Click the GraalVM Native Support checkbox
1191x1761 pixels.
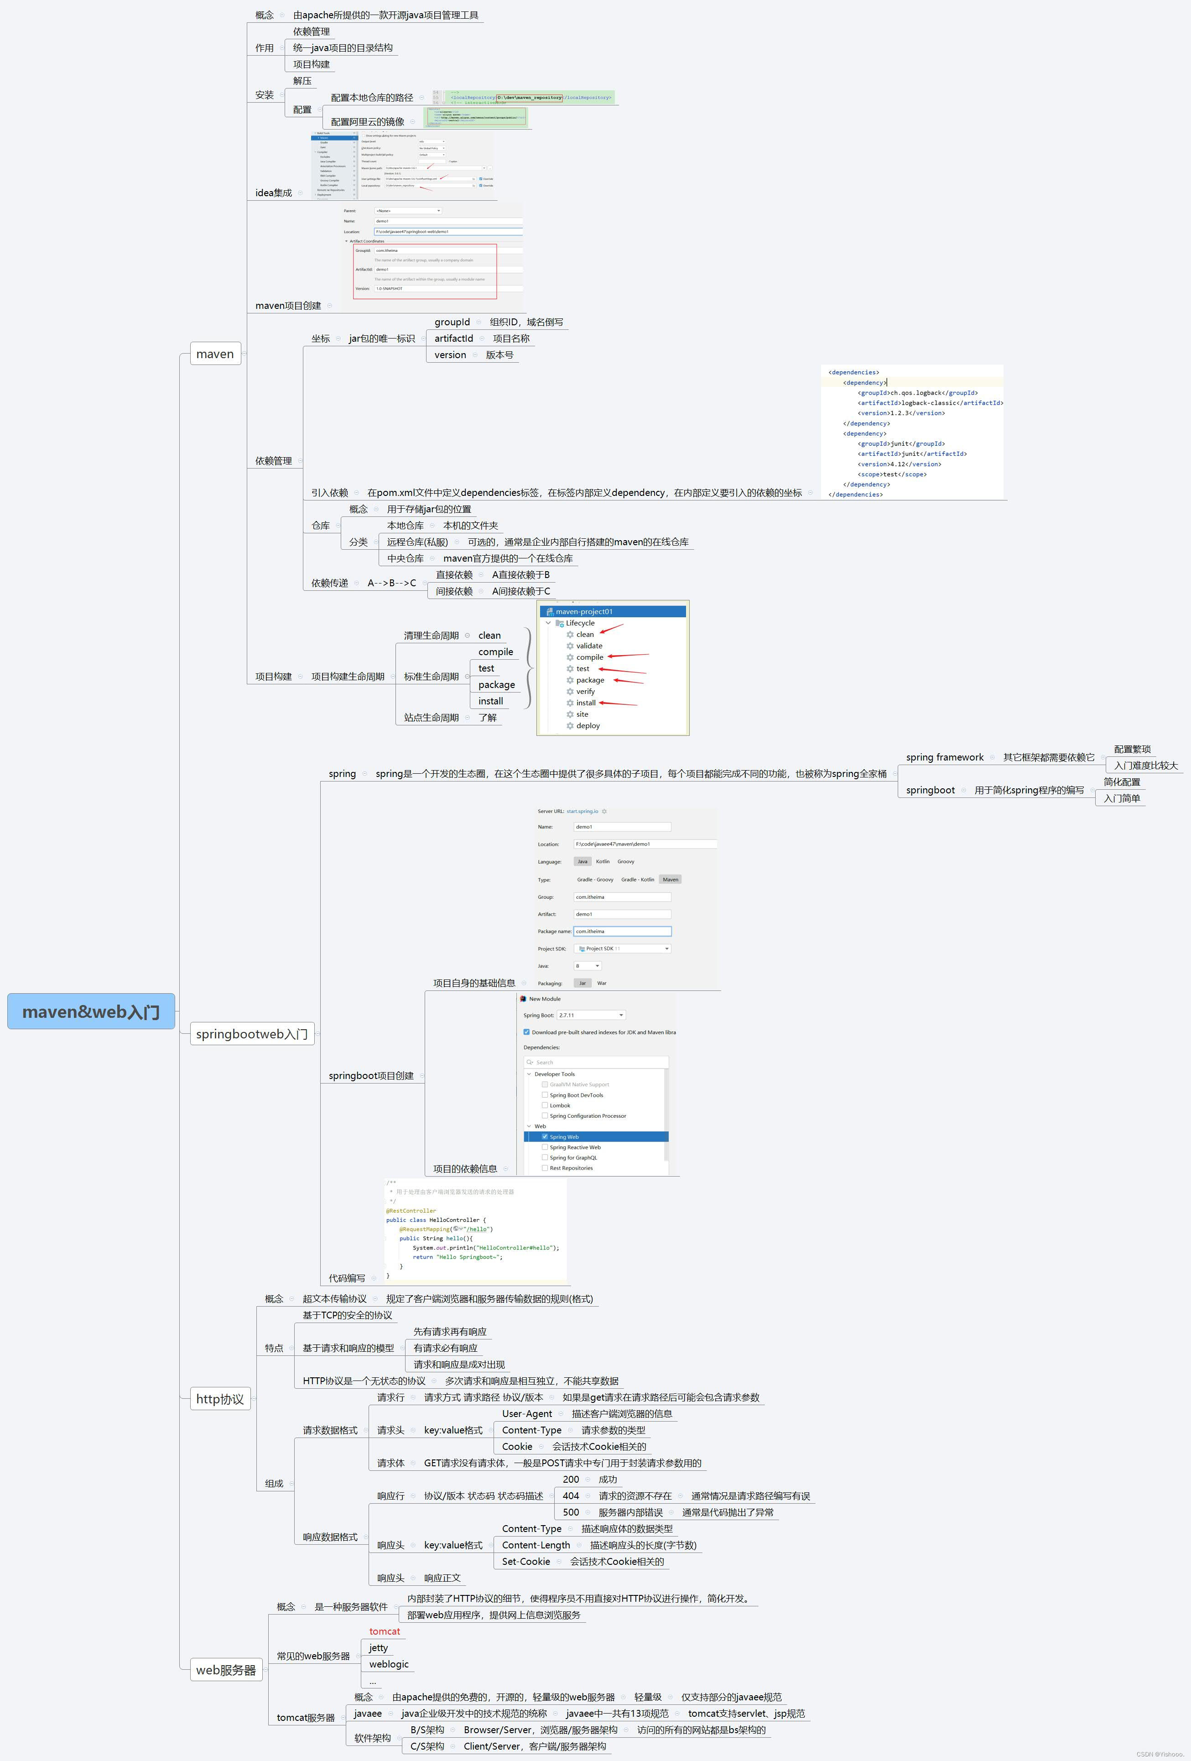545,1084
